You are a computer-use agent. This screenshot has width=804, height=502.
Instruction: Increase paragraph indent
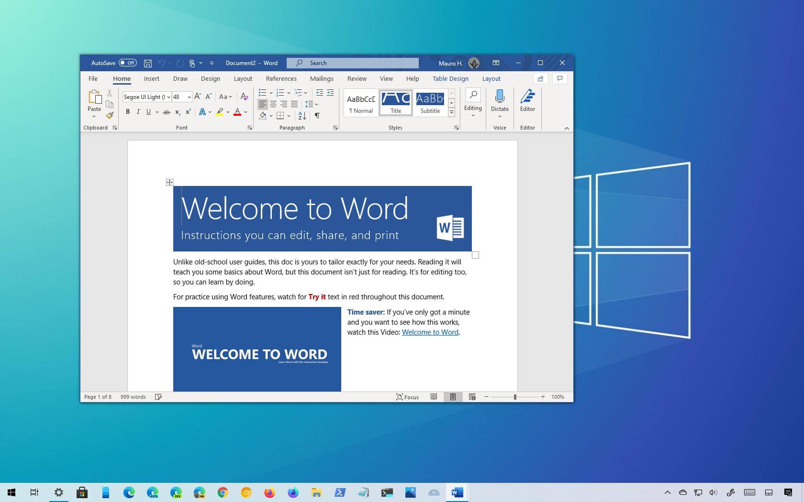(x=330, y=93)
